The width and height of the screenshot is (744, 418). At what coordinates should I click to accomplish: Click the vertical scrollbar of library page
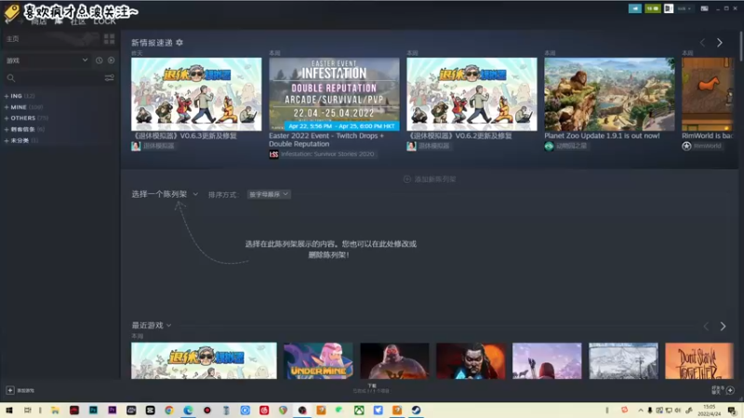pyautogui.click(x=741, y=45)
